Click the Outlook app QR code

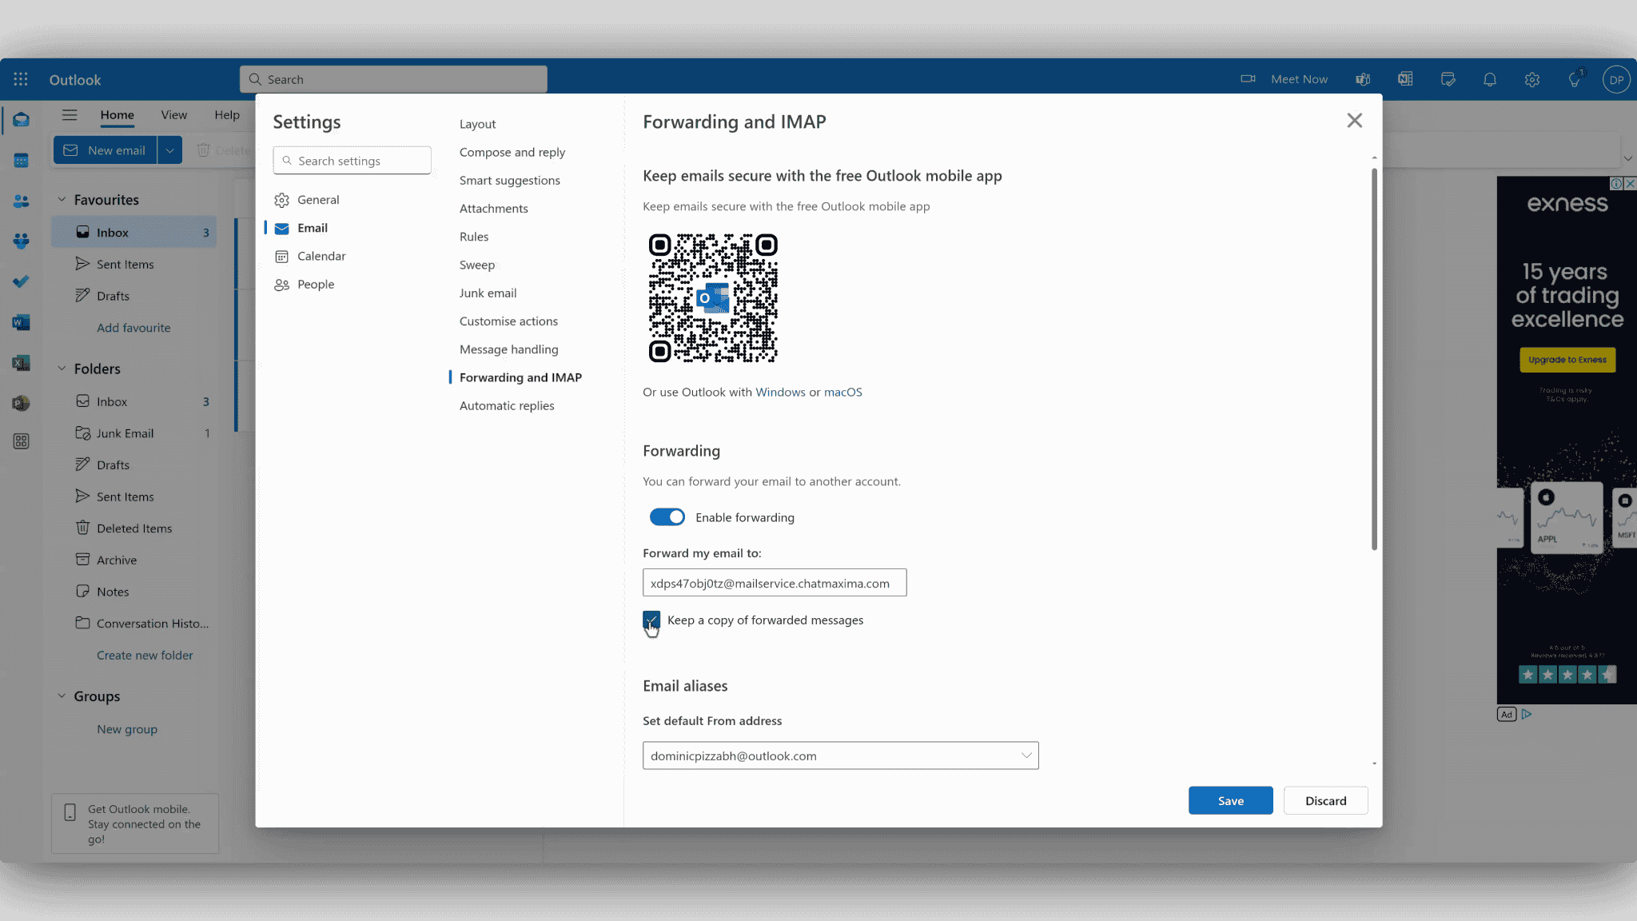(713, 298)
